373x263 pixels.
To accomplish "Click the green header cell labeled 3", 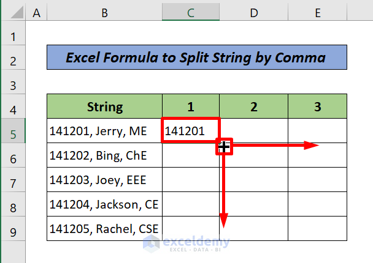I will (x=317, y=107).
